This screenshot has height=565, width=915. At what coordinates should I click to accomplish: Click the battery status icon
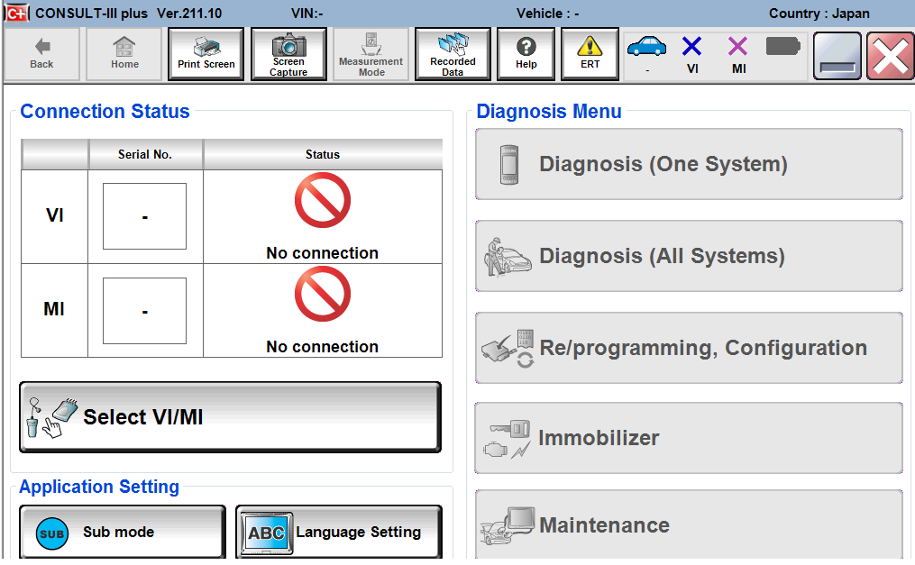783,46
